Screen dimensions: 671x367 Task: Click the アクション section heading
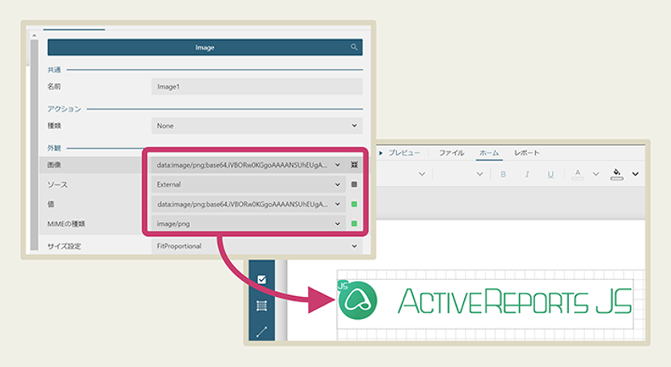(x=64, y=109)
